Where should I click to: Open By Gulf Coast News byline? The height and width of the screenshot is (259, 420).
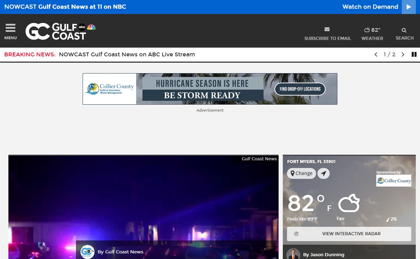point(120,252)
